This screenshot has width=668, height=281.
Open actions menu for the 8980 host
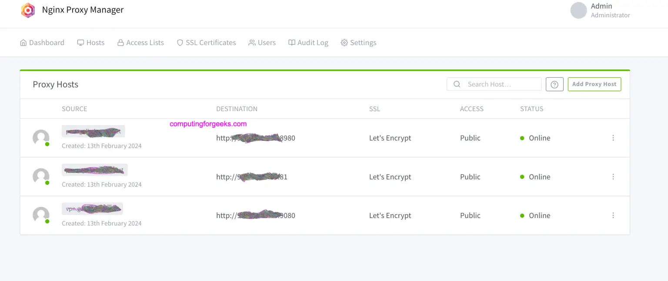tap(613, 138)
